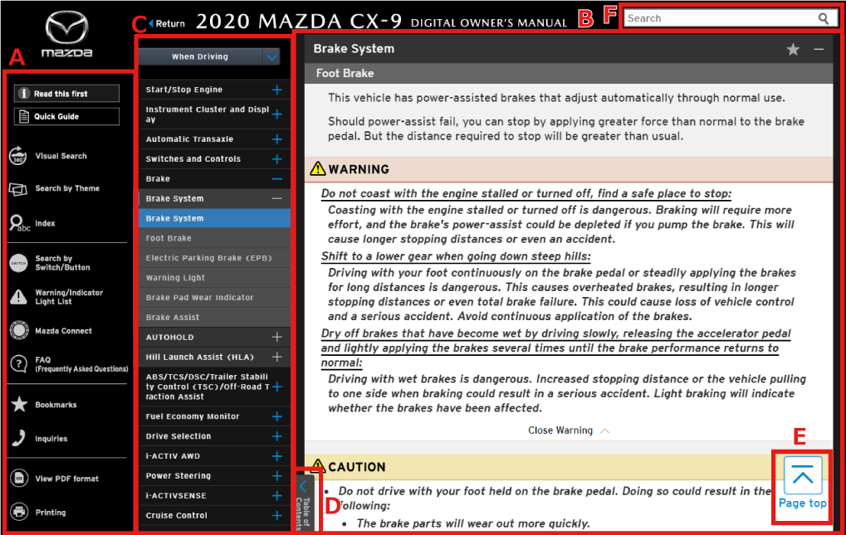This screenshot has width=846, height=535.
Task: Click the Return link
Action: click(x=166, y=23)
